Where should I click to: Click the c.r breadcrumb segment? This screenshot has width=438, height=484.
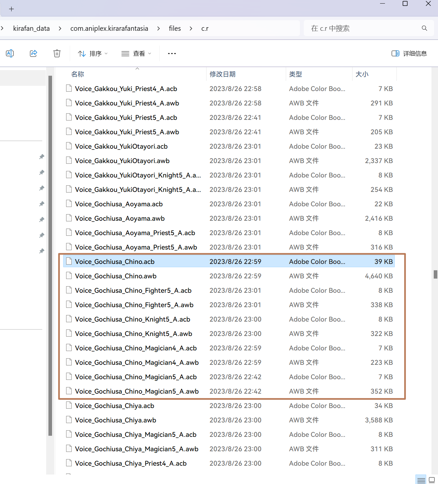pyautogui.click(x=205, y=28)
